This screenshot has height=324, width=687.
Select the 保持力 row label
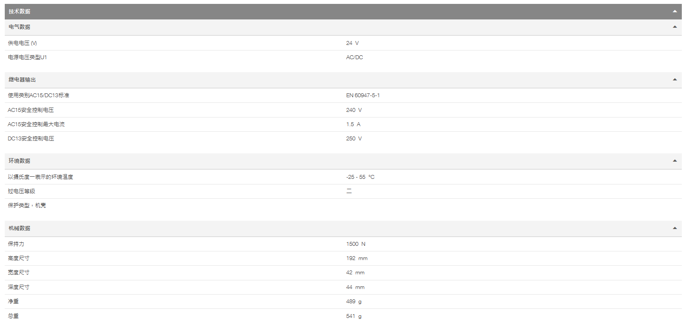coord(16,244)
